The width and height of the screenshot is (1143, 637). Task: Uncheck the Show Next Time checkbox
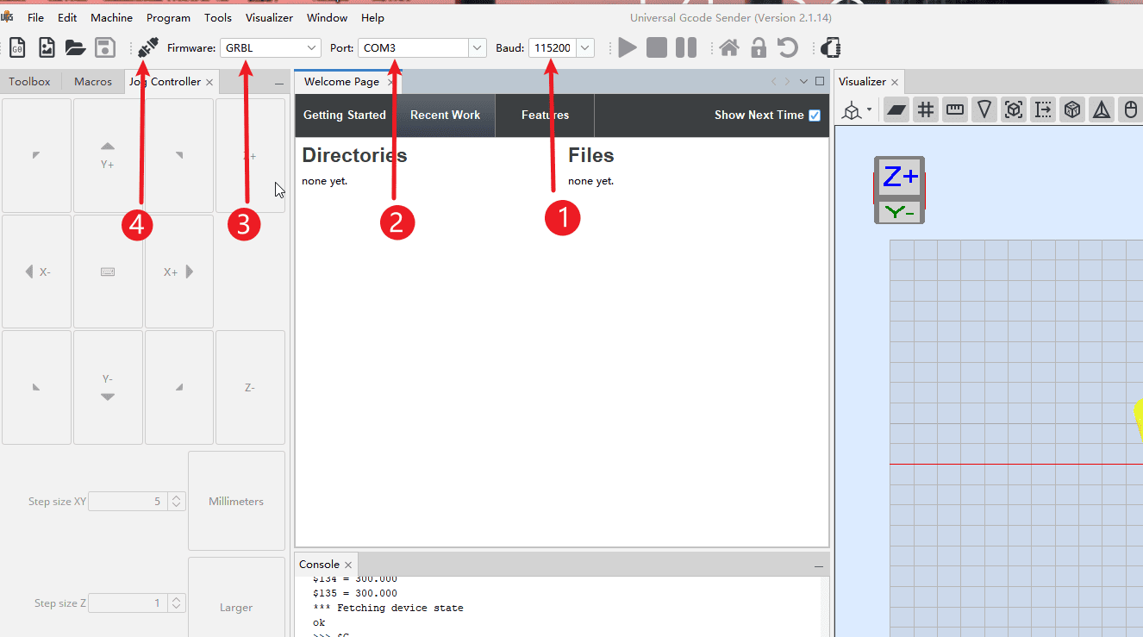pos(815,116)
